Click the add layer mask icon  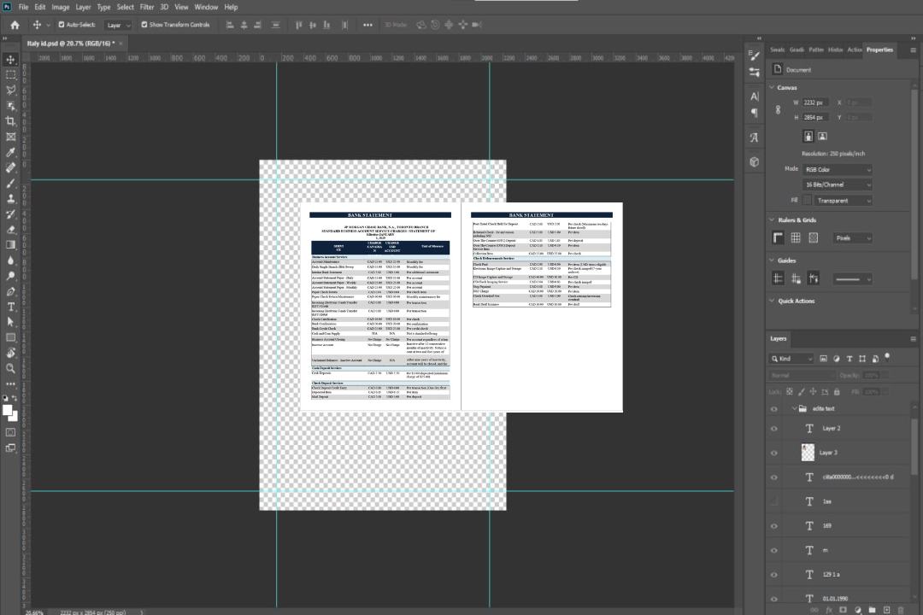click(x=843, y=610)
